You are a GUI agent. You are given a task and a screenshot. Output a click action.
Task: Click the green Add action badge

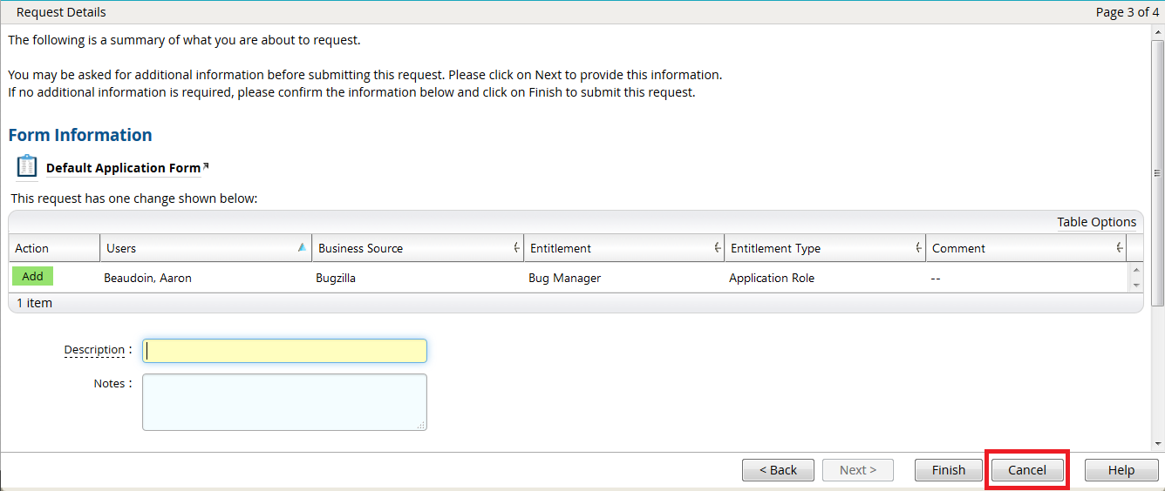[x=32, y=276]
